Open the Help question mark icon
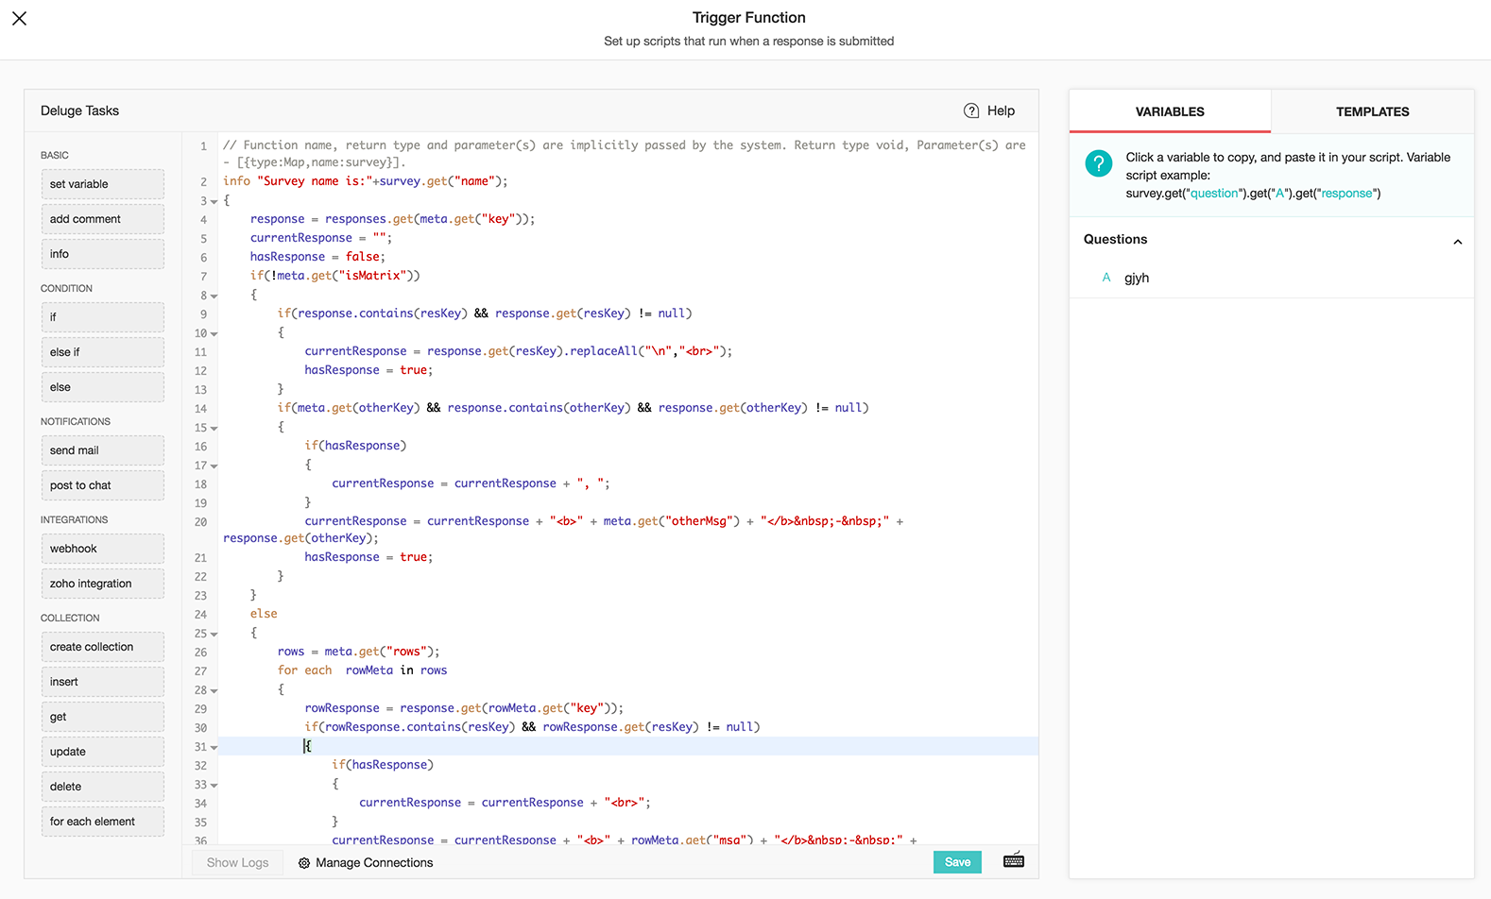The width and height of the screenshot is (1491, 899). (971, 110)
